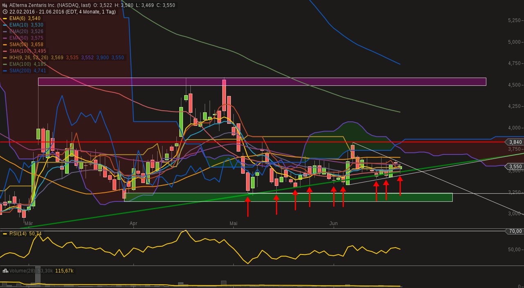Click the 'Jun' month label on time axis

click(334, 223)
